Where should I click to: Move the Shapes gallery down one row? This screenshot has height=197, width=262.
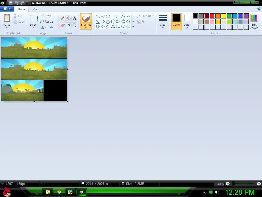(x=133, y=22)
